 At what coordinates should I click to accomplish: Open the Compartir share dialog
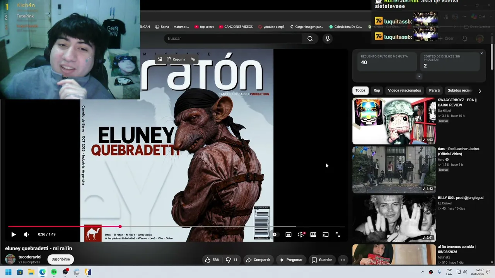point(258,260)
